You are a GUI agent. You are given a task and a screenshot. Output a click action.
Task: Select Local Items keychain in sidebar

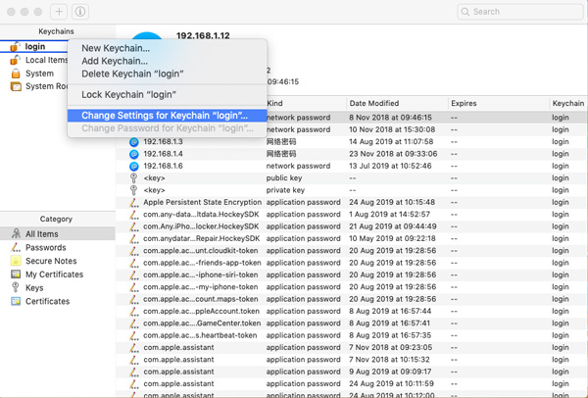click(46, 60)
